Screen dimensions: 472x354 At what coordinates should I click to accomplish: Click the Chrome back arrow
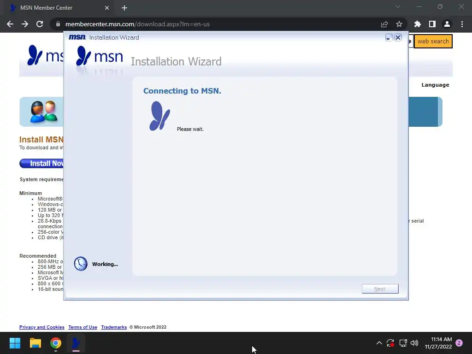click(x=10, y=24)
